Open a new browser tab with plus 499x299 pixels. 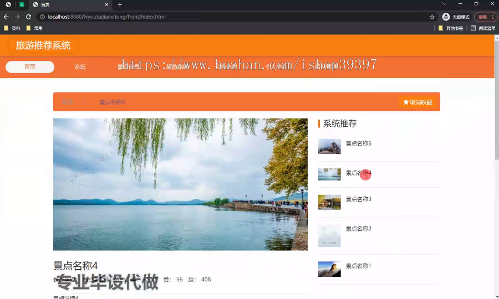pyautogui.click(x=120, y=4)
